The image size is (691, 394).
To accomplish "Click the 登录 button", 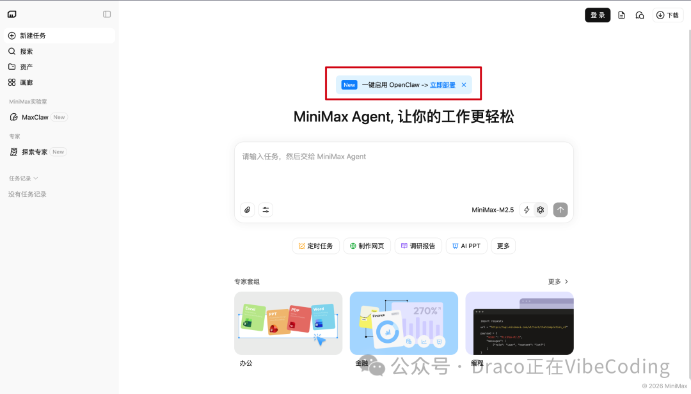I will tap(597, 15).
